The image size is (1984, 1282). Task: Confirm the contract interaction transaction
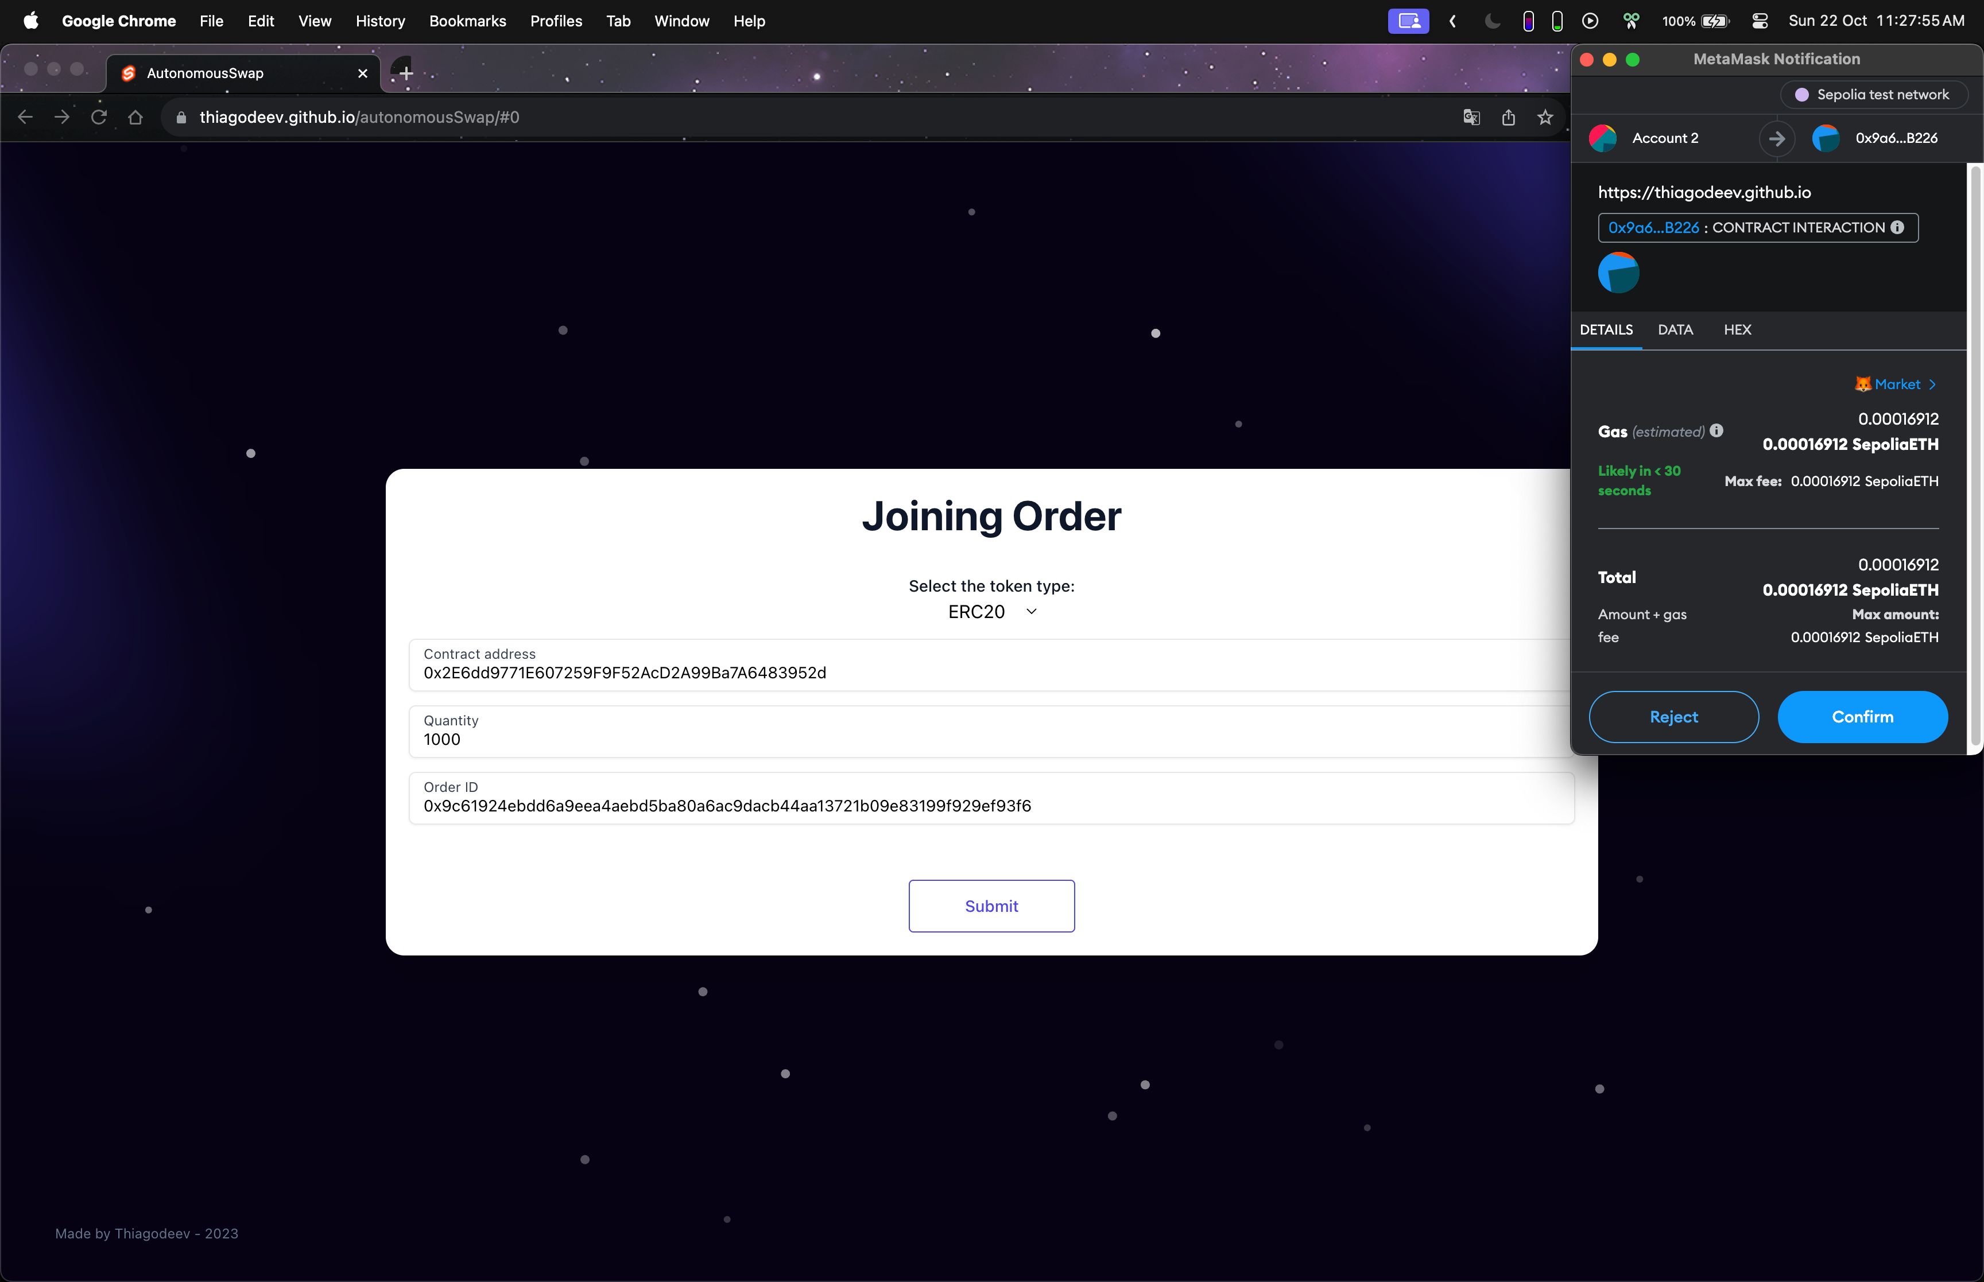(1862, 717)
